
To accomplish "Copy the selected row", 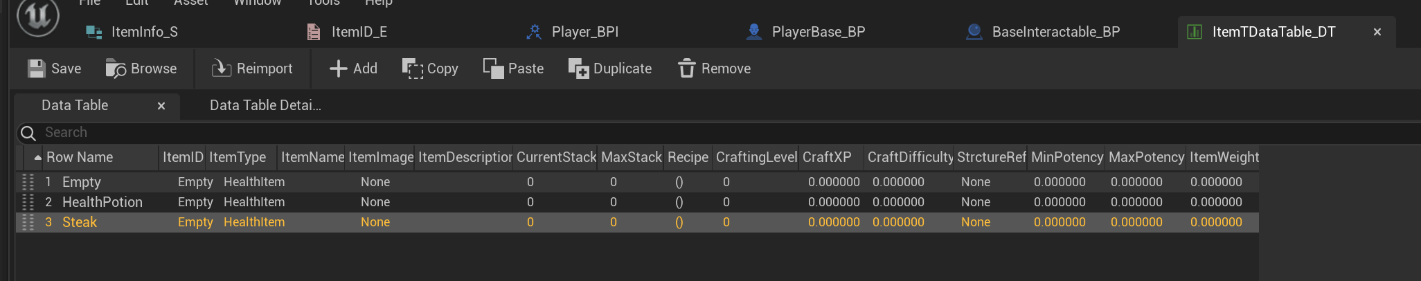I will [x=430, y=69].
